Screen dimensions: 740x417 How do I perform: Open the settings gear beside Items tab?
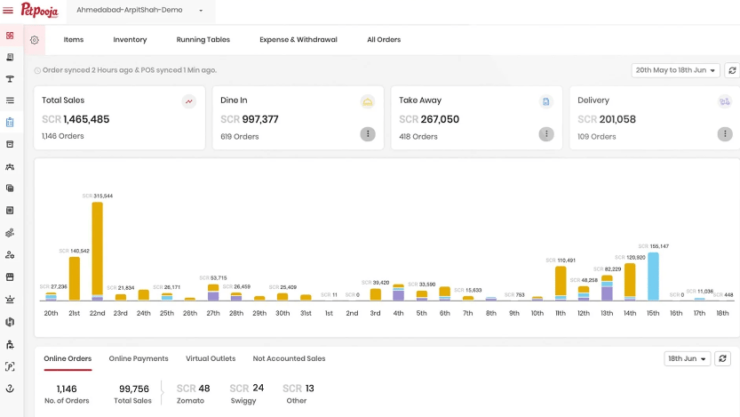pyautogui.click(x=35, y=40)
